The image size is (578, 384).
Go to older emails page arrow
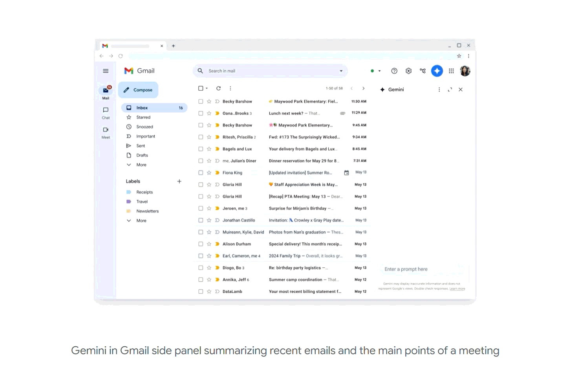click(363, 88)
